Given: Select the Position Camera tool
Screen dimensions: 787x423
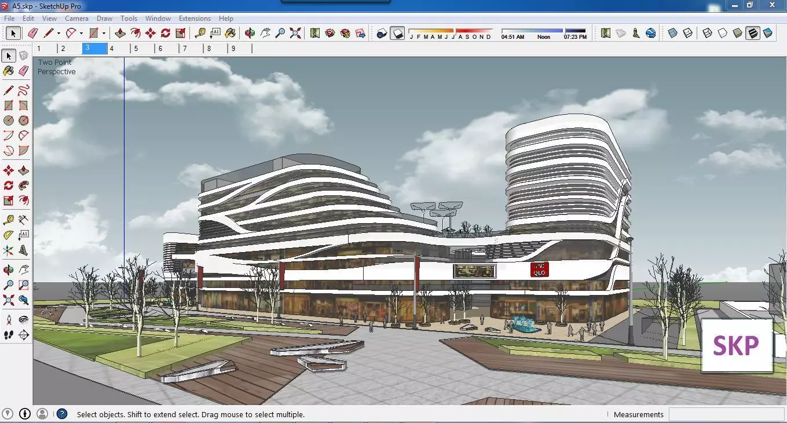Looking at the screenshot, I should [9, 319].
